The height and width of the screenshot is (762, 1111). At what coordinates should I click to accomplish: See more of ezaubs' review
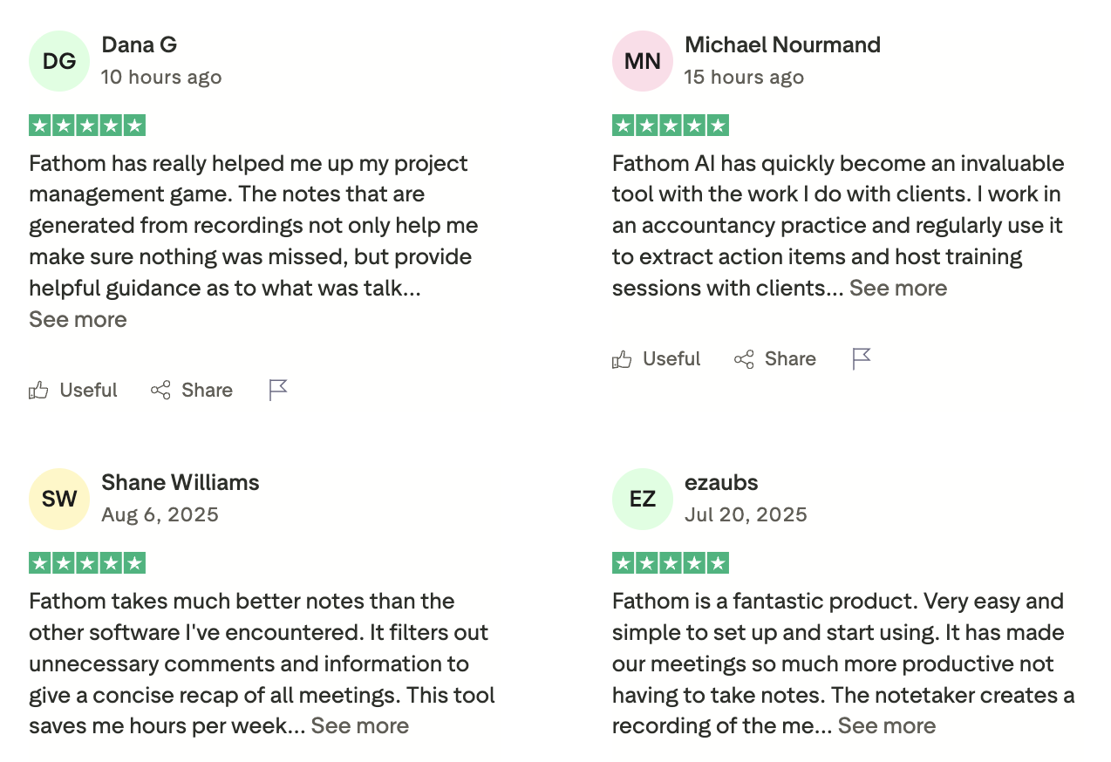click(x=887, y=725)
